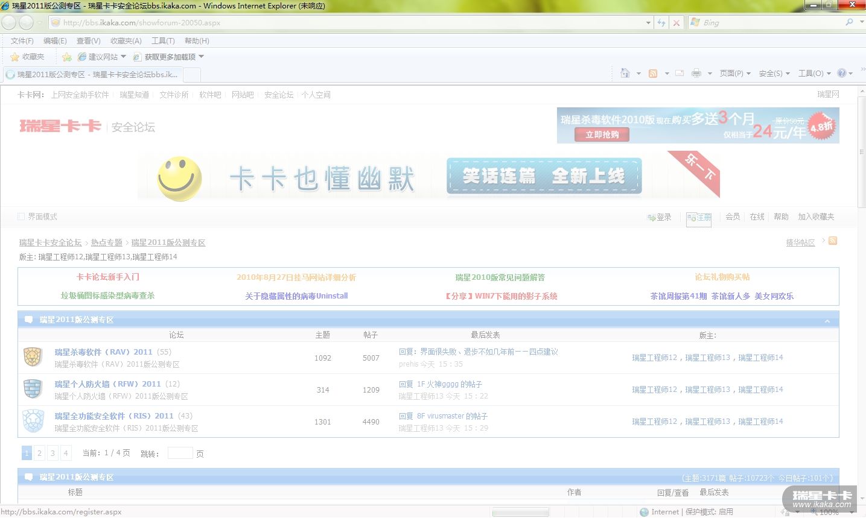The image size is (866, 518).
Task: Click the status bar loading progress bar
Action: point(521,512)
